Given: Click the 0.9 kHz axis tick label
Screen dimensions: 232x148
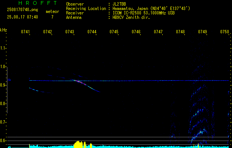Looking at the screenshot, I should point(3,85).
